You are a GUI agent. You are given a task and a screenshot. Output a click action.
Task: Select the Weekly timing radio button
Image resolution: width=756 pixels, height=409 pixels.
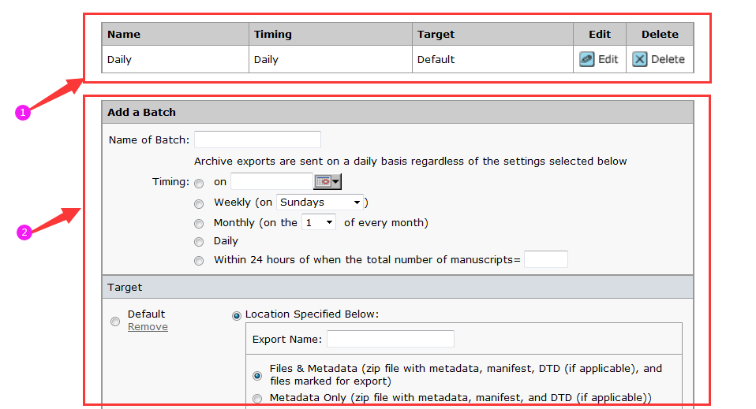[x=198, y=203]
